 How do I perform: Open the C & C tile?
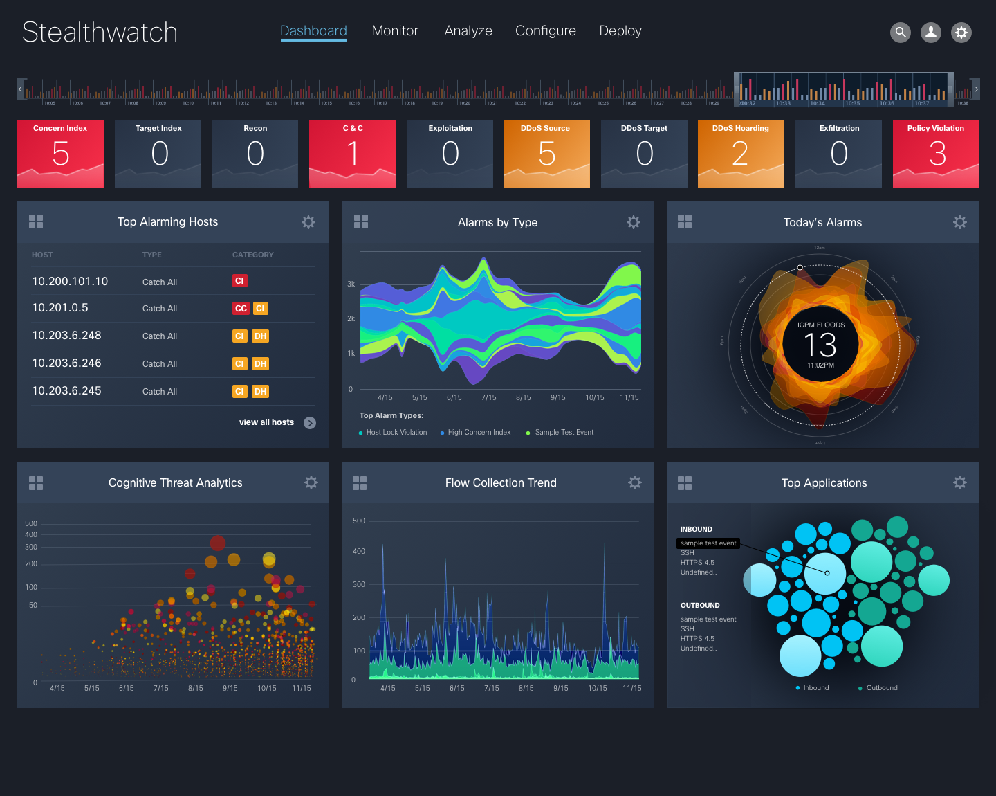pos(352,154)
